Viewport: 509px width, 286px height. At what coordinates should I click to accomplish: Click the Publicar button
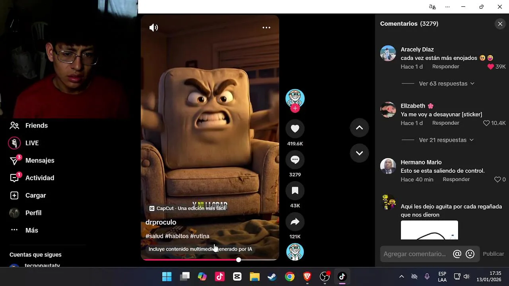pos(493,254)
